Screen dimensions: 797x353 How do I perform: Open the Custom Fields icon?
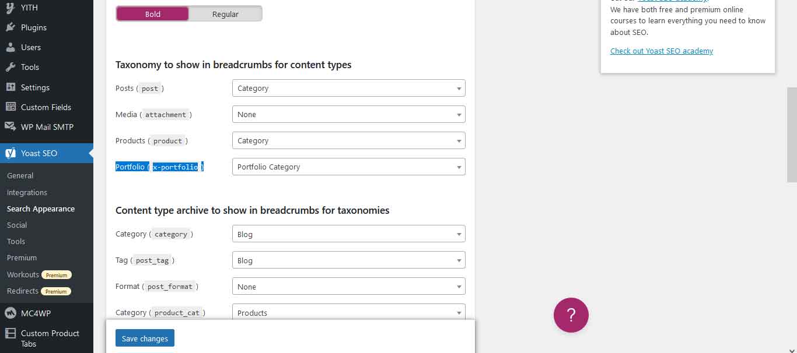pyautogui.click(x=11, y=107)
